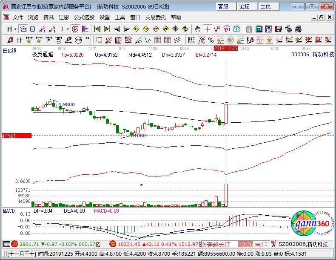Click the yellow diamond right-arrow icon

click(x=146, y=29)
